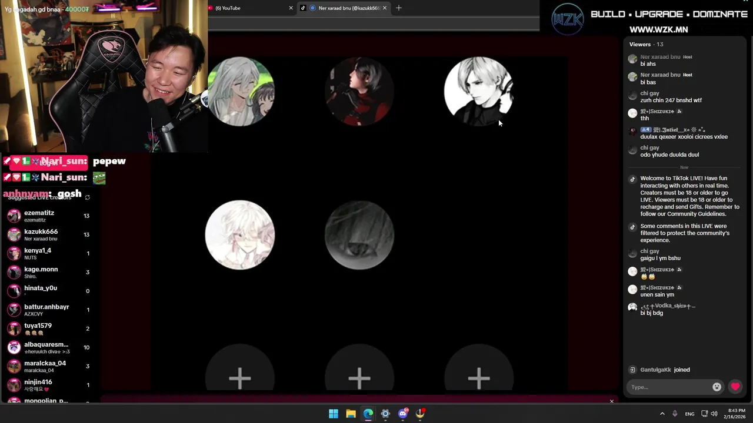Open the ninjin416 live stream entry

(x=48, y=385)
